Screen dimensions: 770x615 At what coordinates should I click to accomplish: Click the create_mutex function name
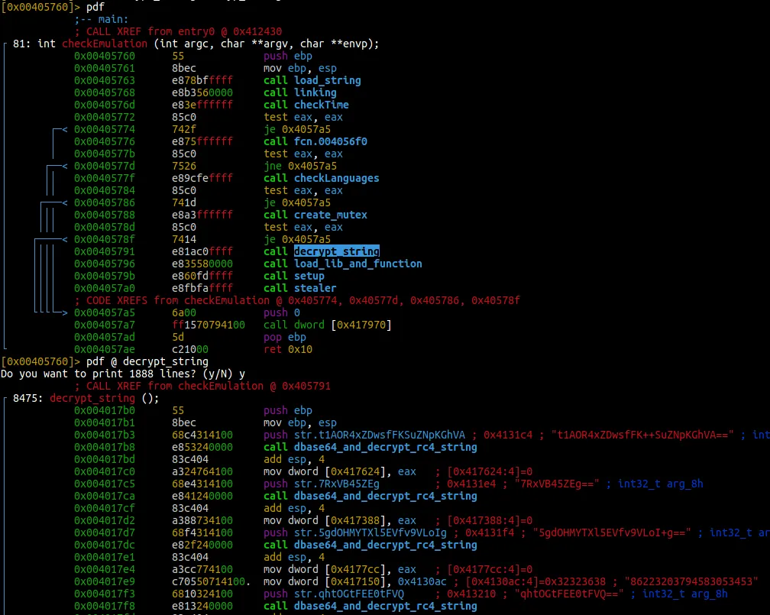tap(331, 215)
